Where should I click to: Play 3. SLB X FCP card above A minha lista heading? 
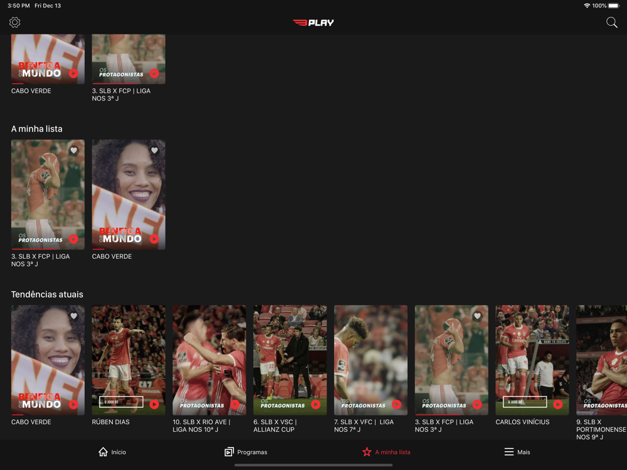pyautogui.click(x=154, y=73)
